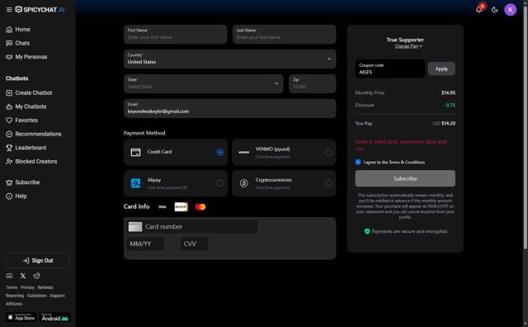The height and width of the screenshot is (327, 528).
Task: Open Chats from the sidebar
Action: tap(18, 43)
